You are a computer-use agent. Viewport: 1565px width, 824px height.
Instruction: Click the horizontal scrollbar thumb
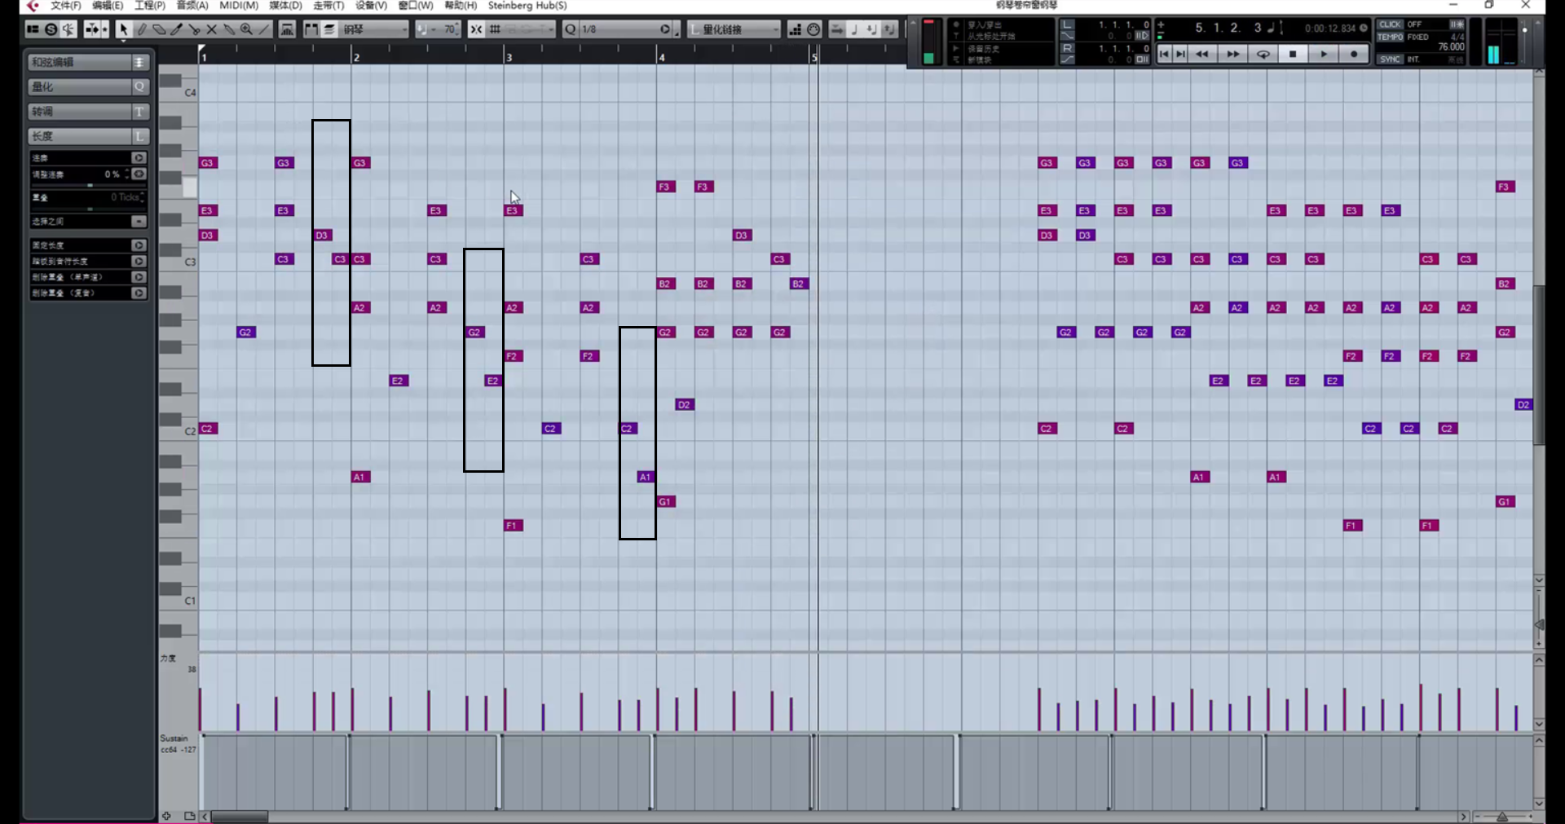(240, 817)
